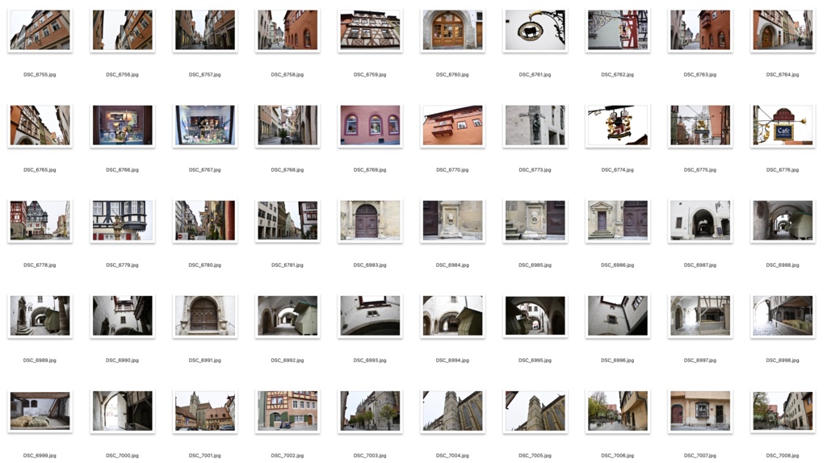Select the half-timbered house thumbnail DSC_6759.jpg
This screenshot has height=463, width=827.
tap(370, 30)
